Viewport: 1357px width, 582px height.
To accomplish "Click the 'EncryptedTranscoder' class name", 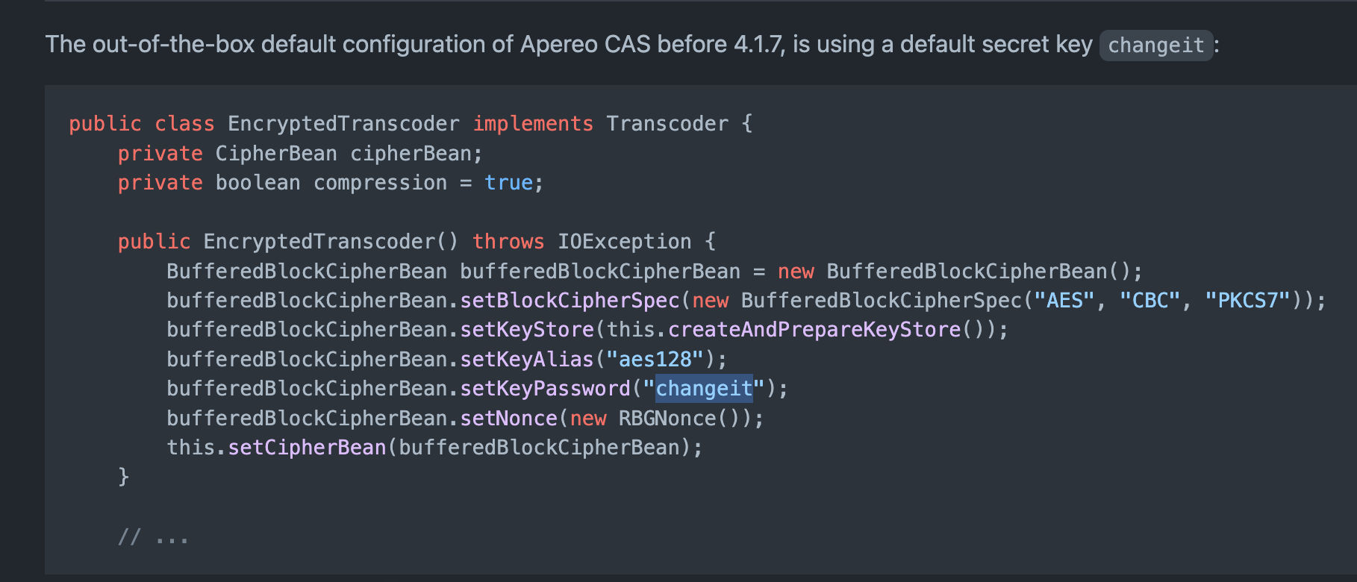I will coord(343,124).
